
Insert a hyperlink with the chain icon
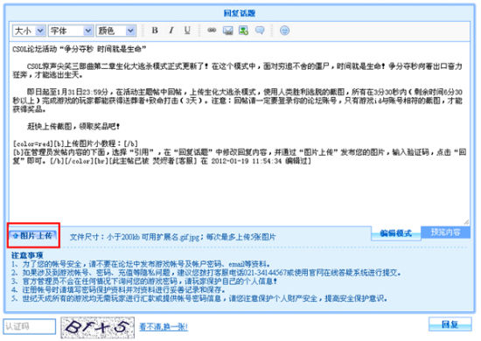[x=212, y=31]
